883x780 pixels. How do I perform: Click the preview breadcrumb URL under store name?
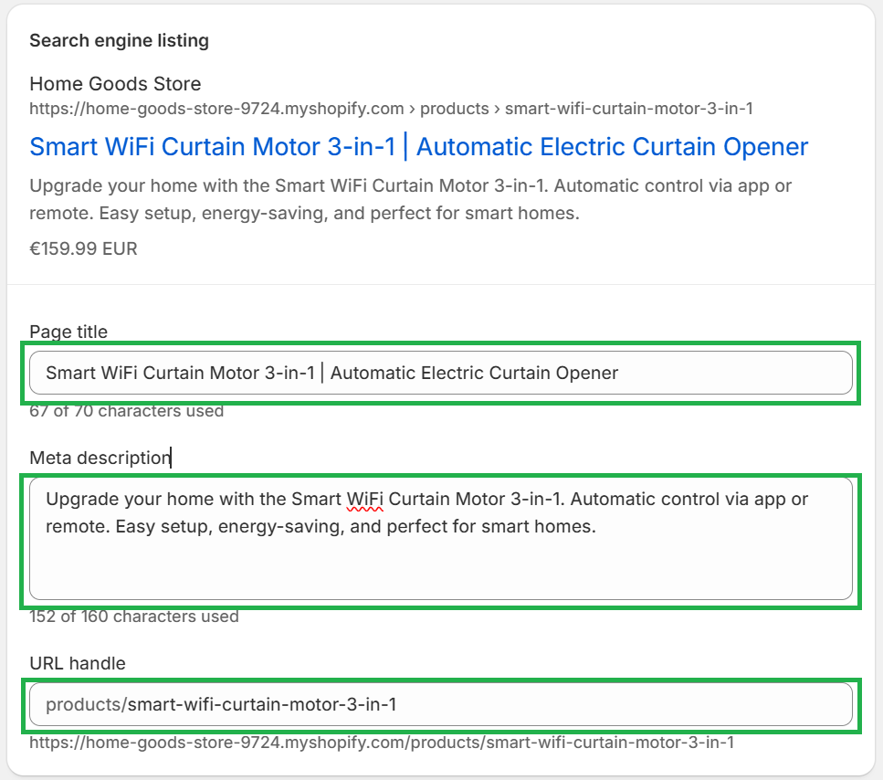click(391, 109)
